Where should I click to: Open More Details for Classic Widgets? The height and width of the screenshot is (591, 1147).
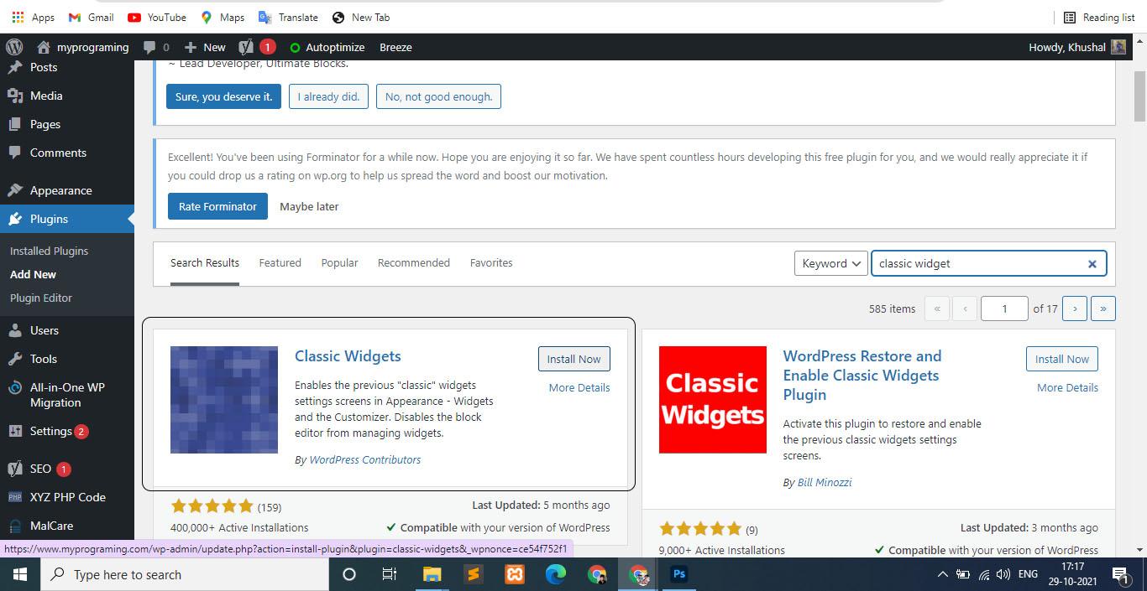579,387
